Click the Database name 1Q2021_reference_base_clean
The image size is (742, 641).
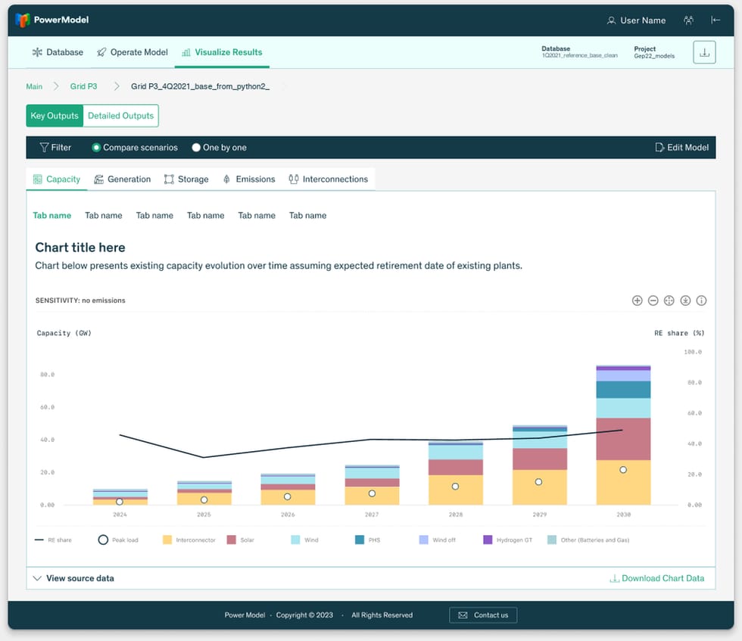pyautogui.click(x=580, y=55)
